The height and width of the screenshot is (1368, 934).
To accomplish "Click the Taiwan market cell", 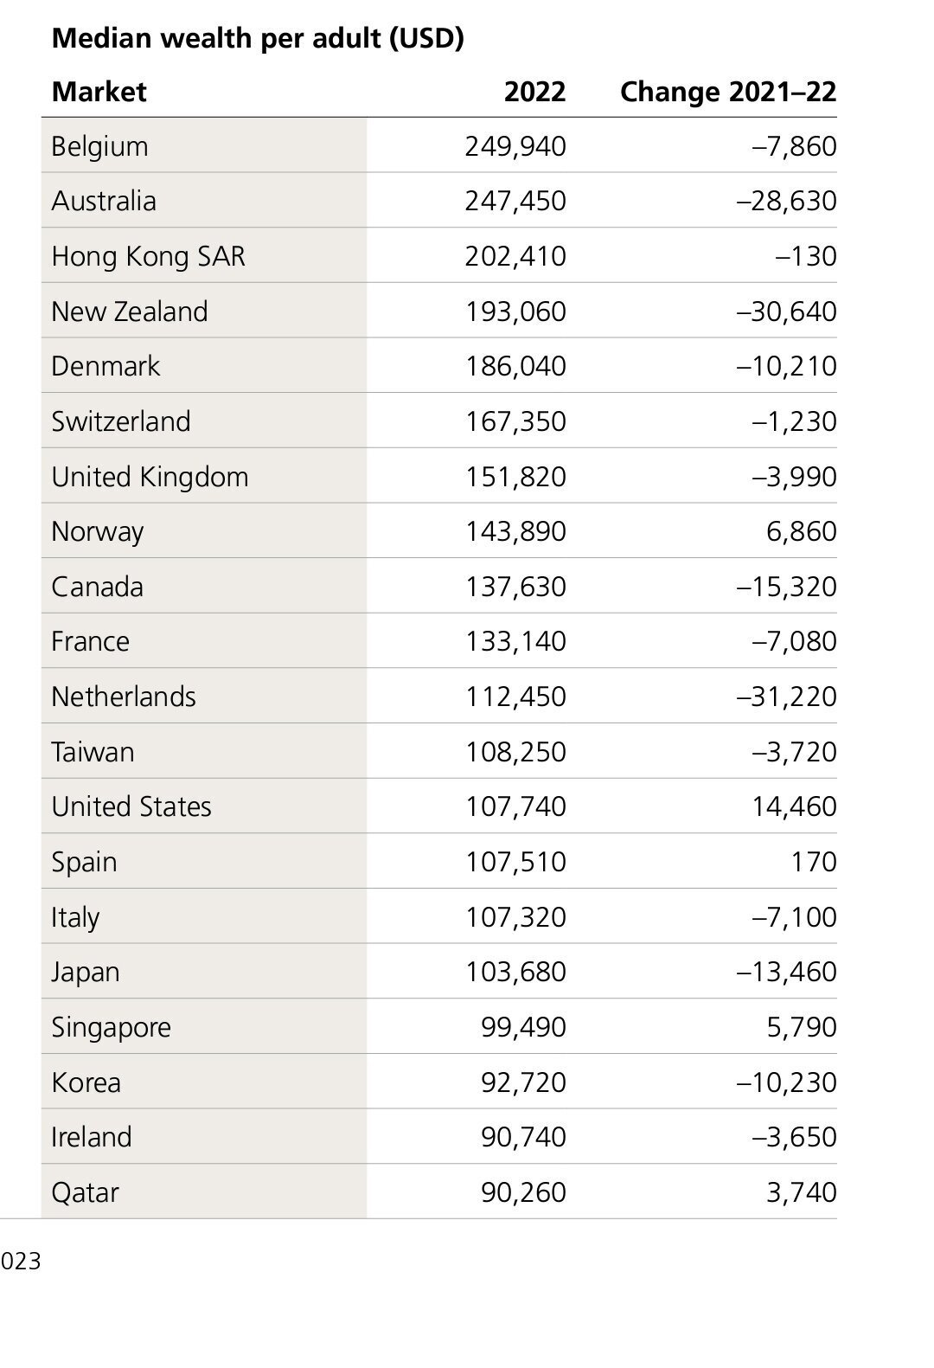I will coord(93,752).
